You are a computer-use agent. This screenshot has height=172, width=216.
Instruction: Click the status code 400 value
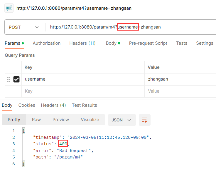(63, 144)
